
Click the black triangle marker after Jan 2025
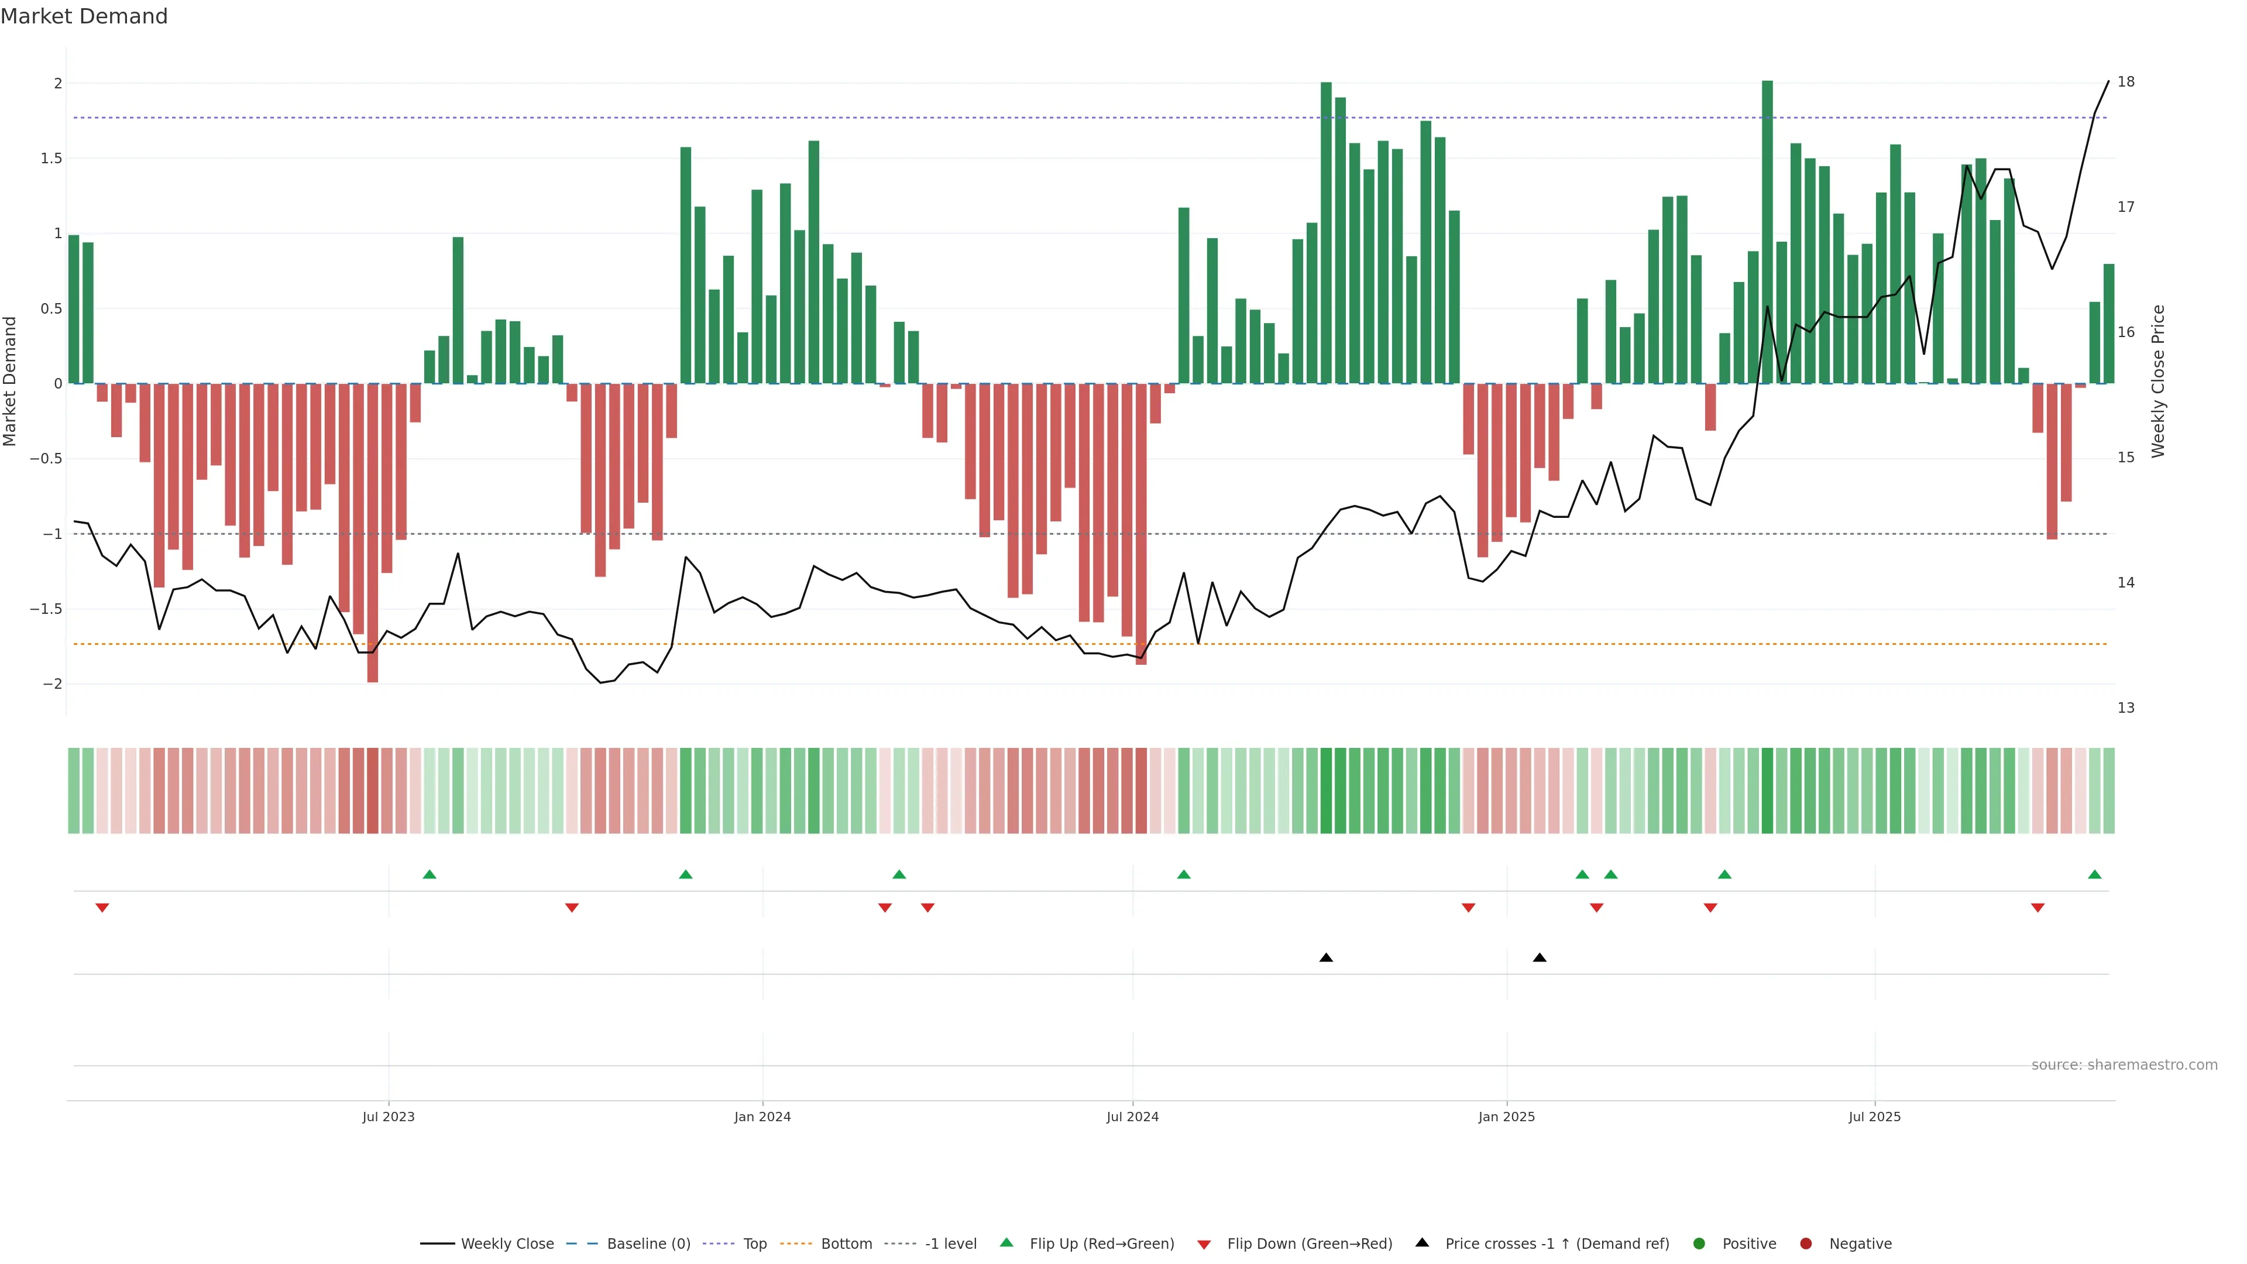pyautogui.click(x=1540, y=958)
